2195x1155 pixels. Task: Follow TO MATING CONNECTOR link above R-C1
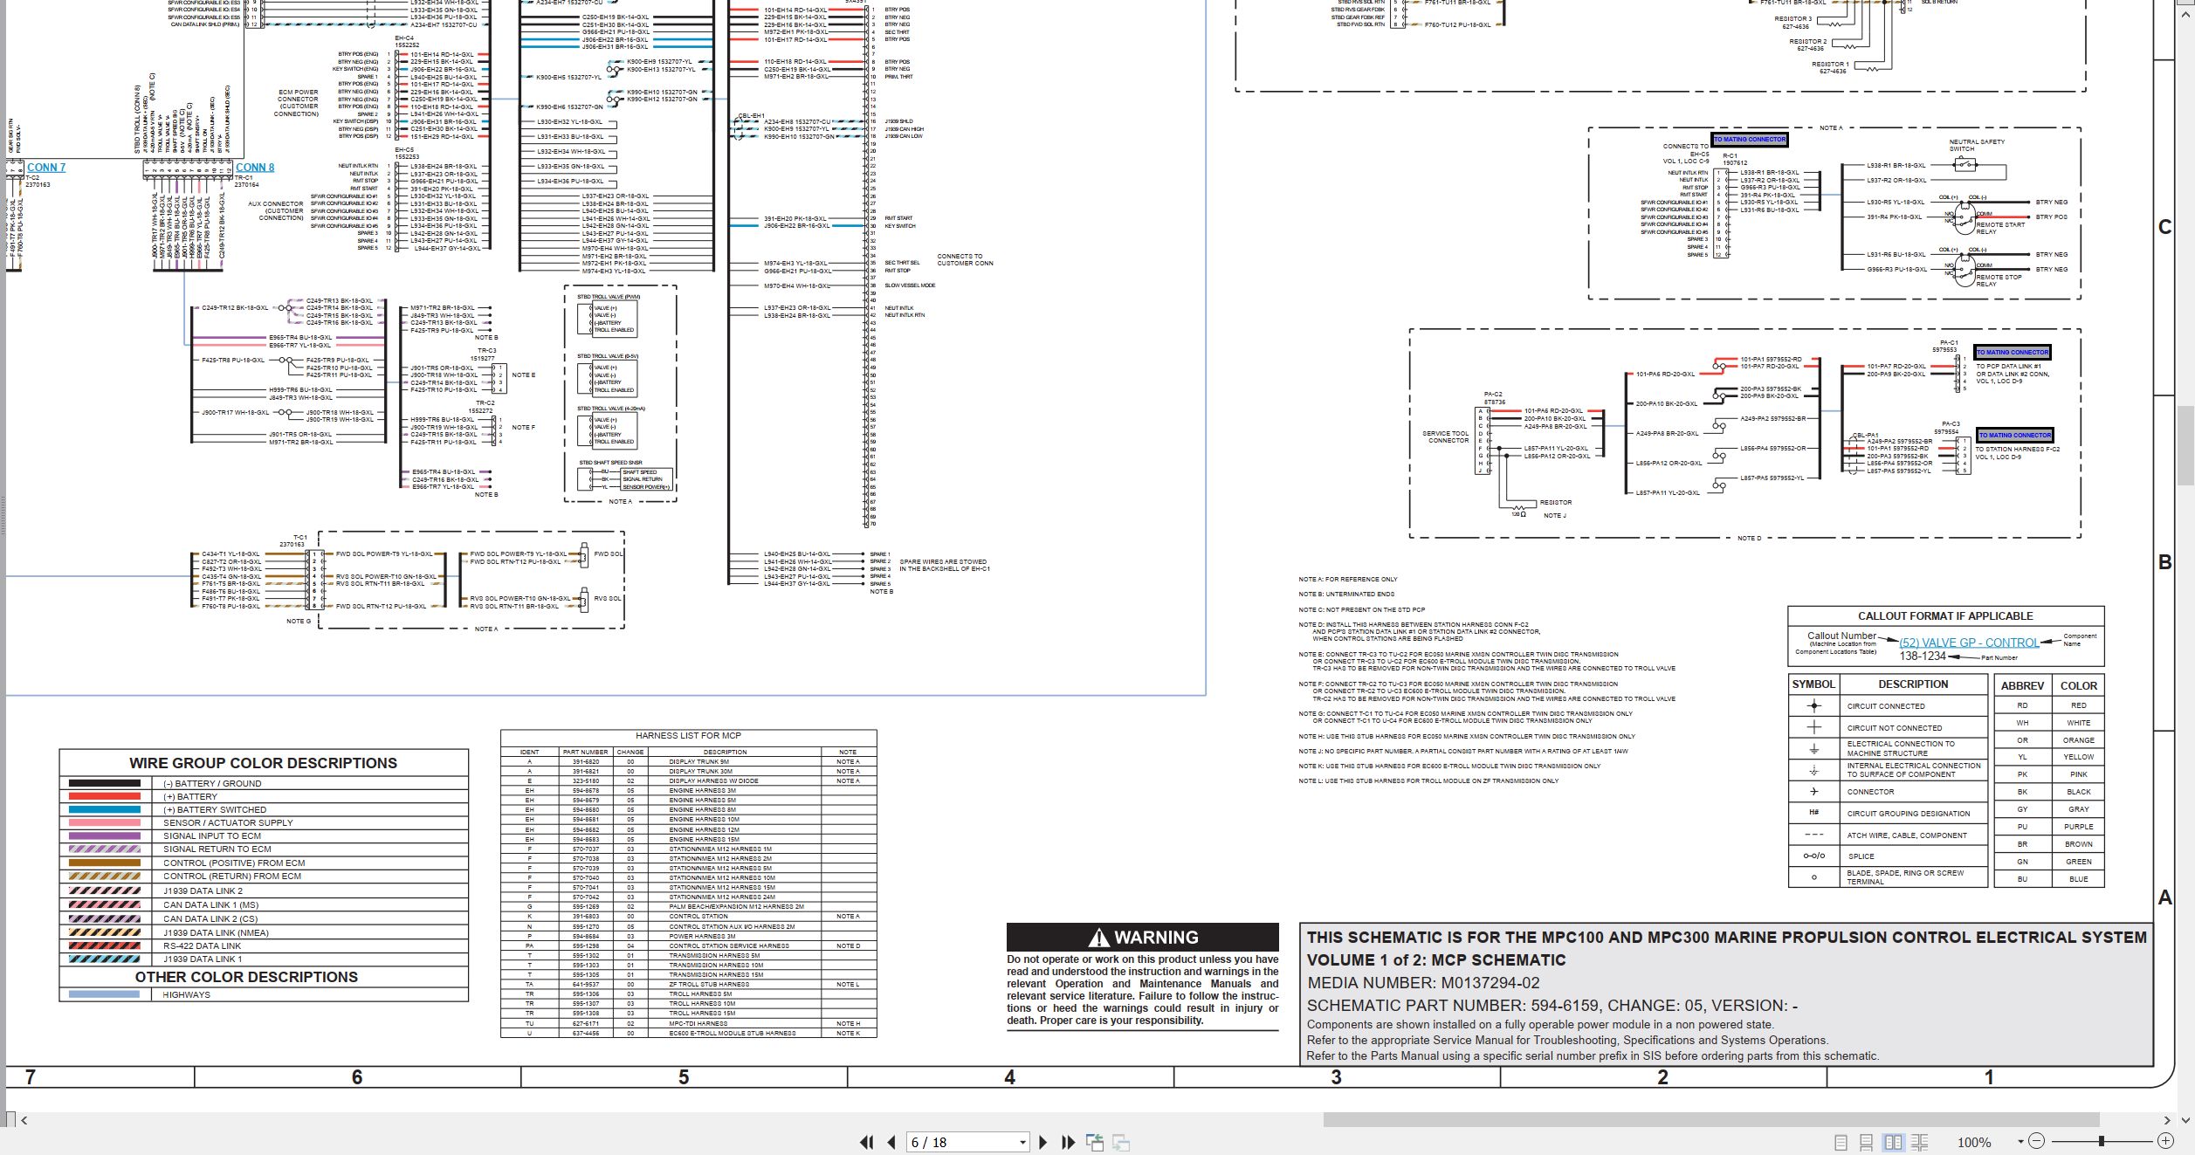1749,140
